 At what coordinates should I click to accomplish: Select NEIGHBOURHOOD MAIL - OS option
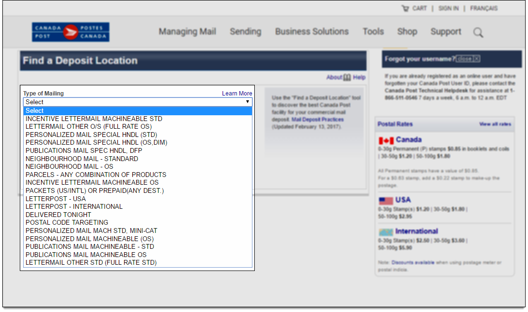pos(138,166)
